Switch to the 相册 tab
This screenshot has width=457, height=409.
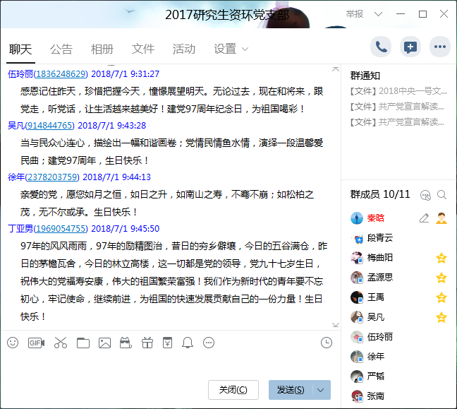pyautogui.click(x=102, y=49)
